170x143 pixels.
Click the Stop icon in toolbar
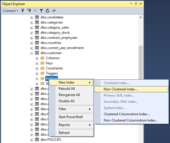pos(35,11)
